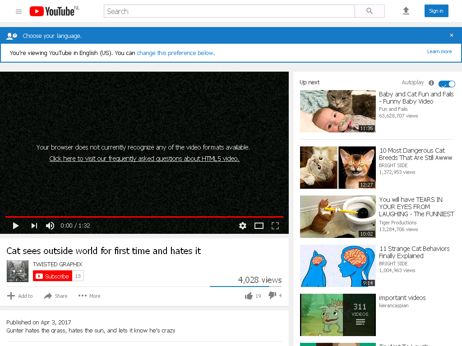Open the upload video icon
Viewport: 462px width, 346px height.
pos(406,11)
